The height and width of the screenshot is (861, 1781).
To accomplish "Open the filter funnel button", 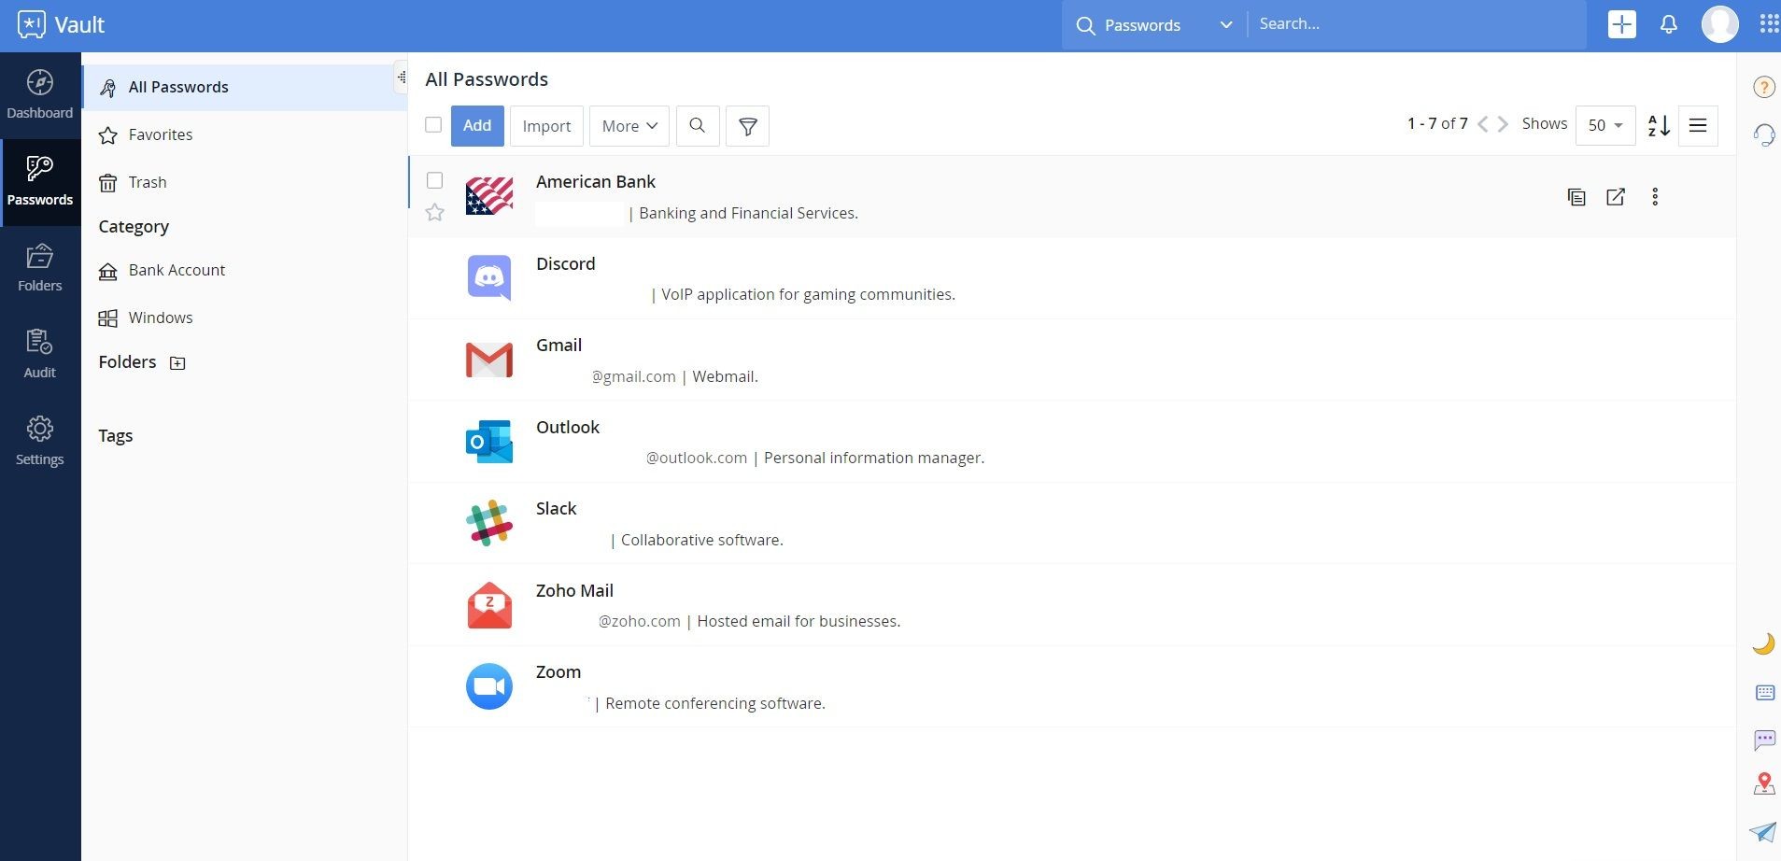I will pos(747,125).
